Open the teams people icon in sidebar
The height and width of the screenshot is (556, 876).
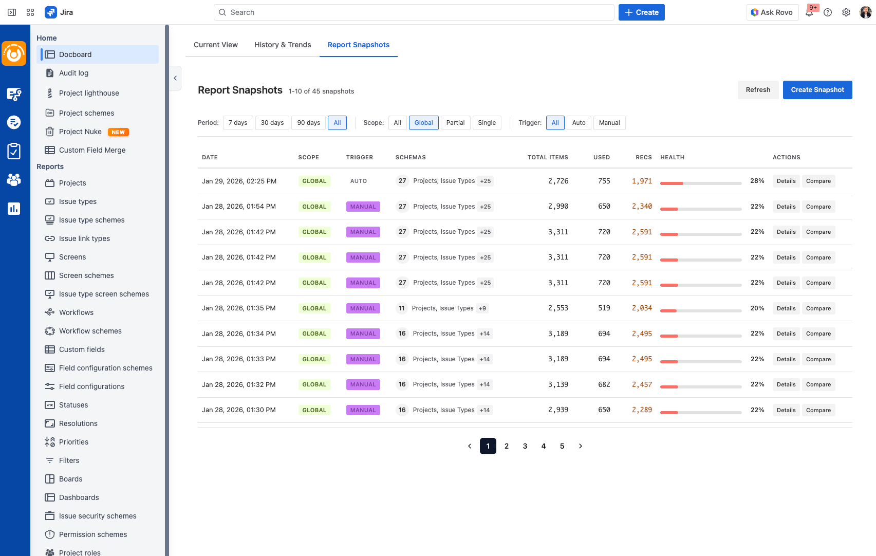pyautogui.click(x=14, y=179)
